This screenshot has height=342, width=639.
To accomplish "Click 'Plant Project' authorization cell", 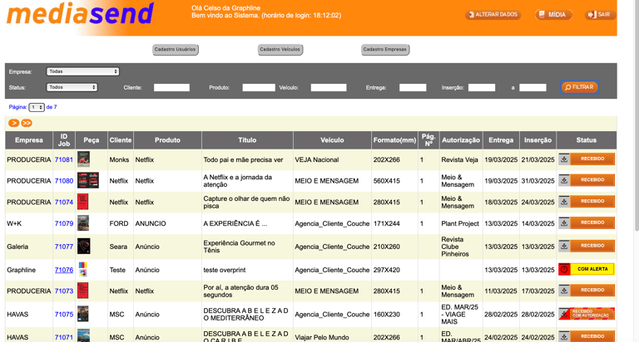I will [x=459, y=223].
